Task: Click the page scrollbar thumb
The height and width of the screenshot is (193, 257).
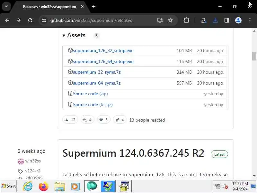Action: [254, 56]
